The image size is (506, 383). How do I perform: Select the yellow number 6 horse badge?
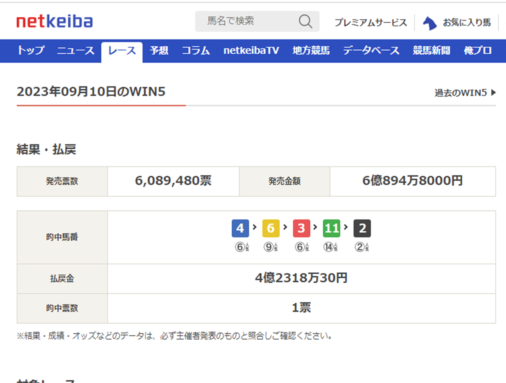pos(271,228)
